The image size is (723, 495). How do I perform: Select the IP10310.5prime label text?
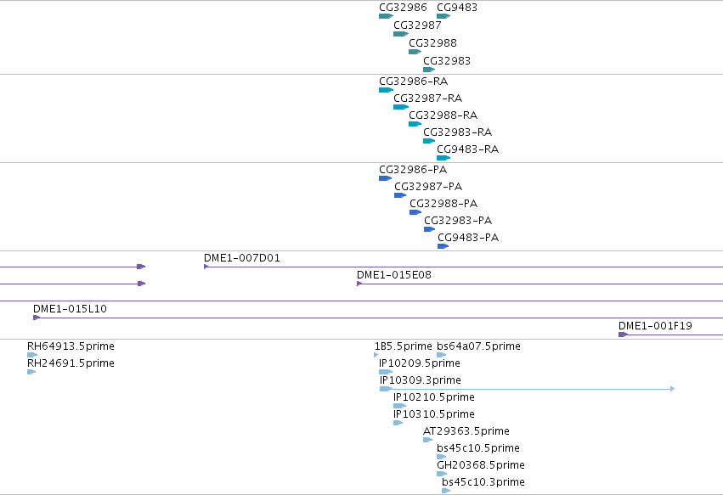434,414
